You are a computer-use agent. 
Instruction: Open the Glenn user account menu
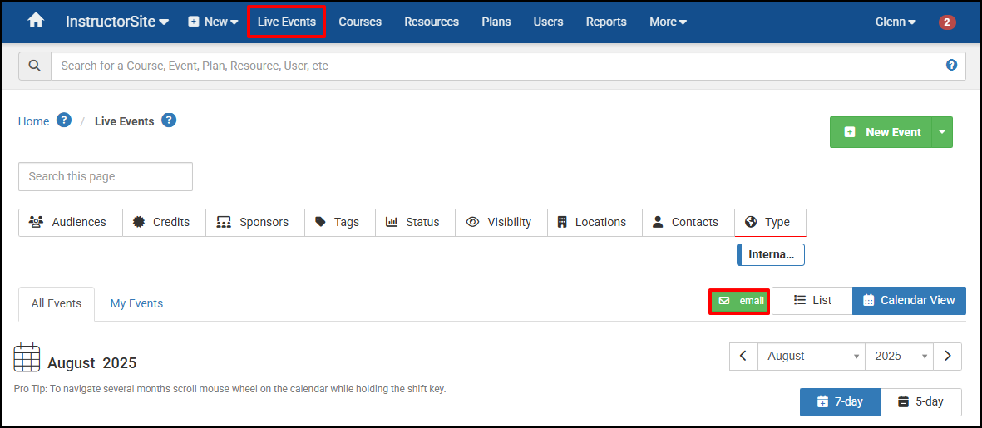coord(896,22)
